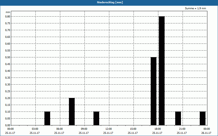
Task: Select the tallest bar reaching 0,80 mm
Action: pos(162,71)
